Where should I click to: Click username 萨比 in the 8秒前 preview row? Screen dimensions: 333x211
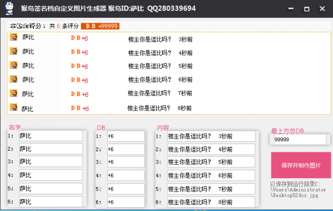27,109
